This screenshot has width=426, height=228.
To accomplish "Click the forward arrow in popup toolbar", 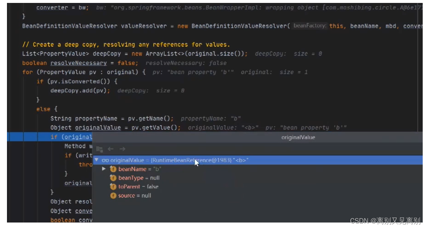I will coord(122,149).
